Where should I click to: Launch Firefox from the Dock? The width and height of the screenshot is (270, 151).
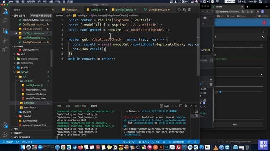point(80,147)
